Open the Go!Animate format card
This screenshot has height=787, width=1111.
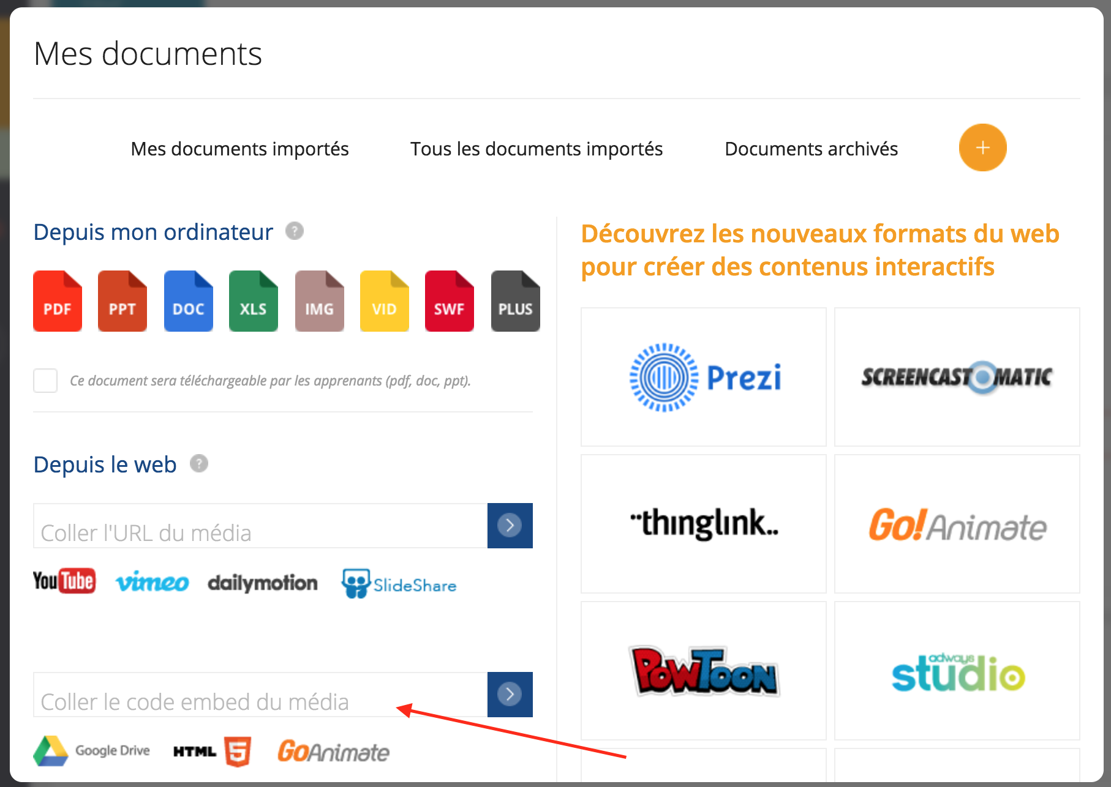957,524
